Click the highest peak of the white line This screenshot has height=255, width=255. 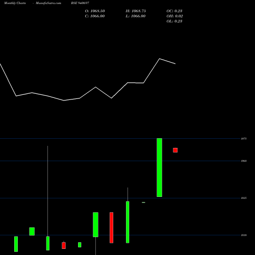tap(160, 59)
